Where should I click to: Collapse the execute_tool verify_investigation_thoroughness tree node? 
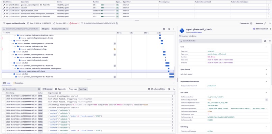tap(15, 69)
